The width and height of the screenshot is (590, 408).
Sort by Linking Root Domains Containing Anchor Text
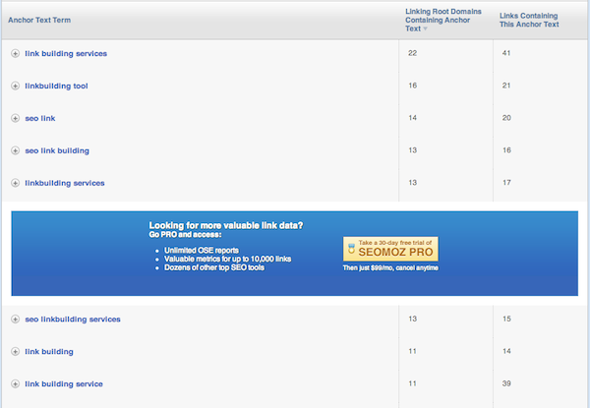443,20
